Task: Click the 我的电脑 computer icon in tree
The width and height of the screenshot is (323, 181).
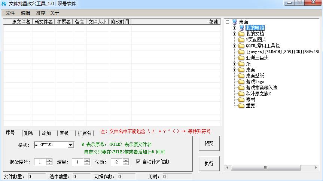Action: click(241, 28)
